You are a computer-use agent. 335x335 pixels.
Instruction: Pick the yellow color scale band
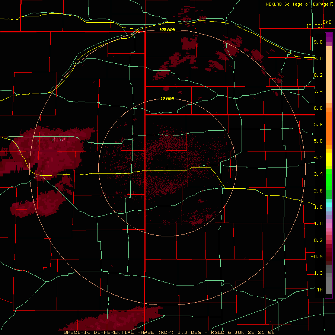(x=329, y=159)
